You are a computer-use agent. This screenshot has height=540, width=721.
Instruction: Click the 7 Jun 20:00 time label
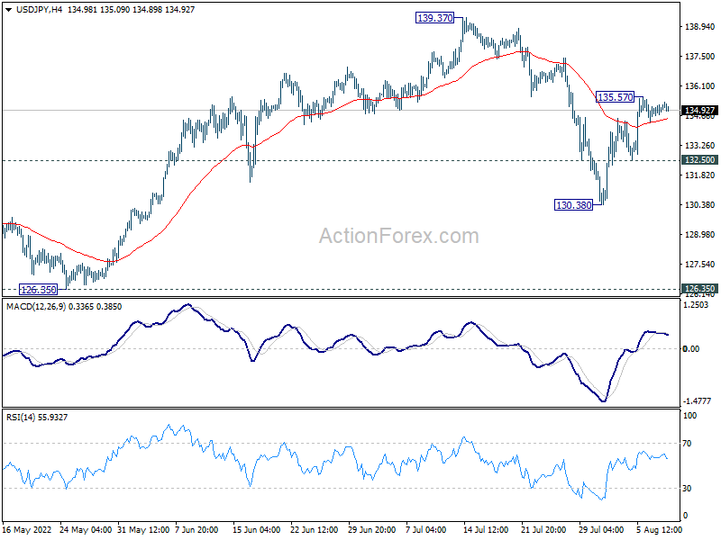(196, 529)
